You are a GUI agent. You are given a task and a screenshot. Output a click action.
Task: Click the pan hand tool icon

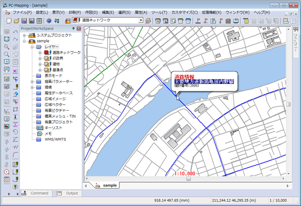click(x=7, y=70)
